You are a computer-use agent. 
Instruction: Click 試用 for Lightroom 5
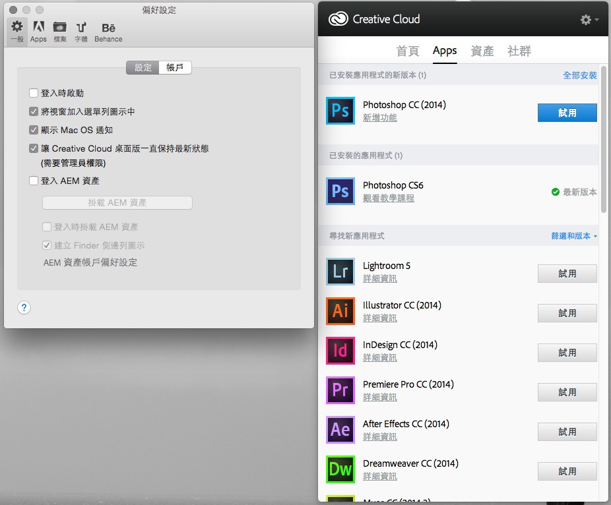[x=567, y=274]
